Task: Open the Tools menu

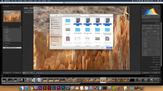Action: coord(35,1)
